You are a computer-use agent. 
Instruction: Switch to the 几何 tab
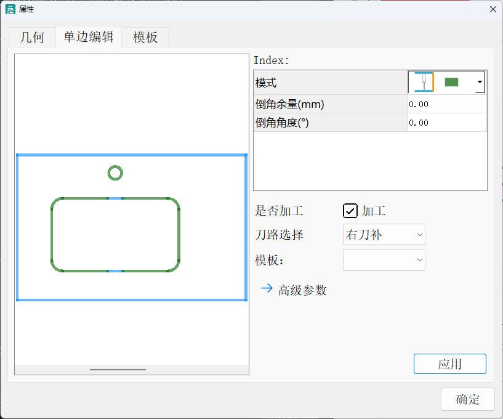click(32, 38)
